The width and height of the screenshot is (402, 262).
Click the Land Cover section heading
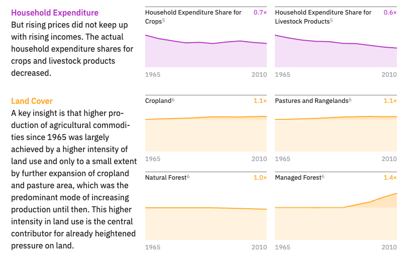click(x=32, y=101)
